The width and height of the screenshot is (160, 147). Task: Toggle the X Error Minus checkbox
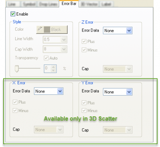point(15,110)
